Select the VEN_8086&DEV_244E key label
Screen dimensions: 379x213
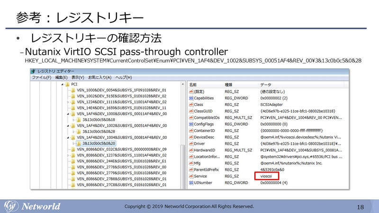click(122, 161)
